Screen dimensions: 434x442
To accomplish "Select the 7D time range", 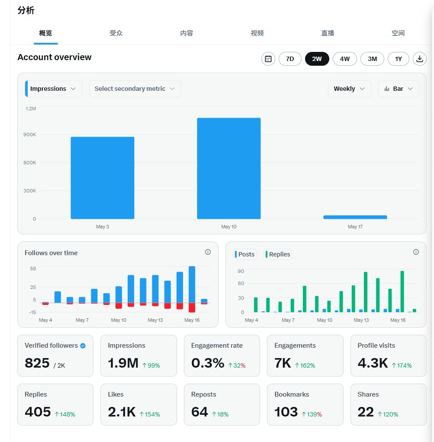I will pos(290,59).
